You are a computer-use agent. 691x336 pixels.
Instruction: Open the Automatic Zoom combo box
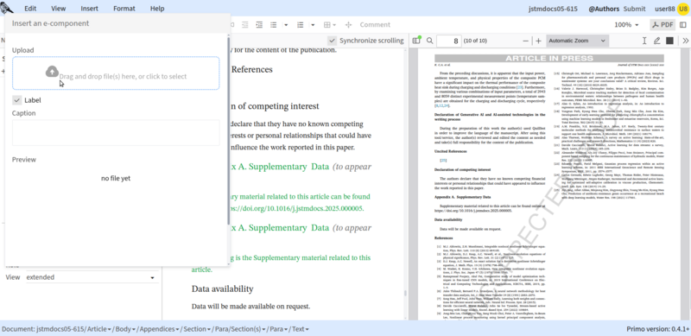pos(577,41)
